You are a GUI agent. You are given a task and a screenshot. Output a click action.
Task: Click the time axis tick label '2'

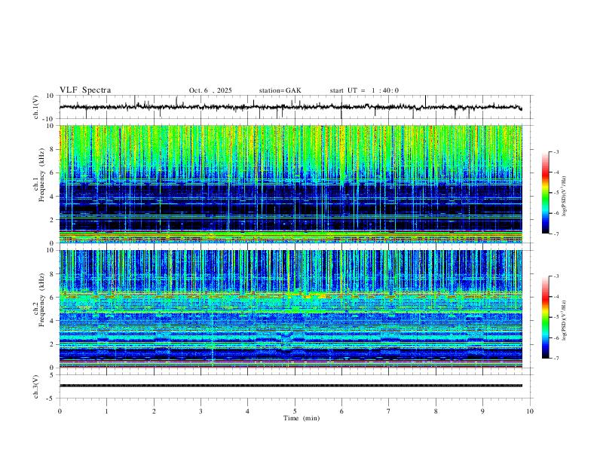click(x=154, y=411)
